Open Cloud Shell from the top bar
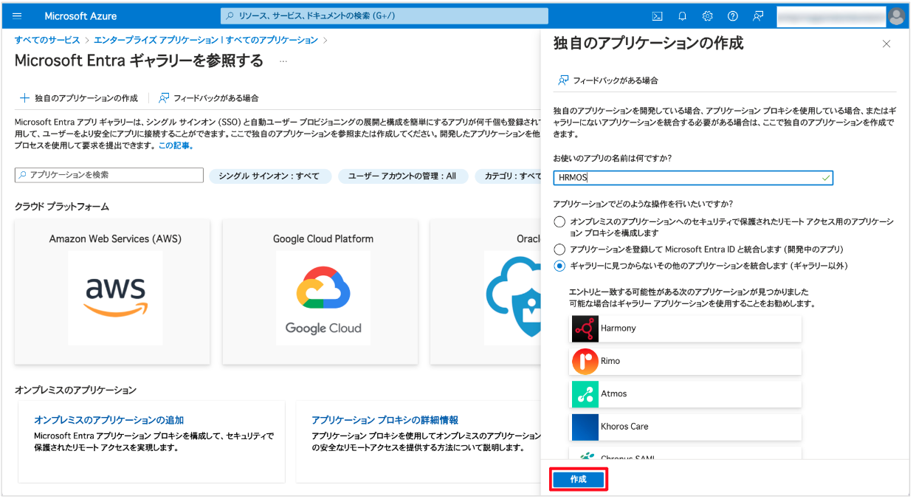This screenshot has height=499, width=913. coord(658,16)
